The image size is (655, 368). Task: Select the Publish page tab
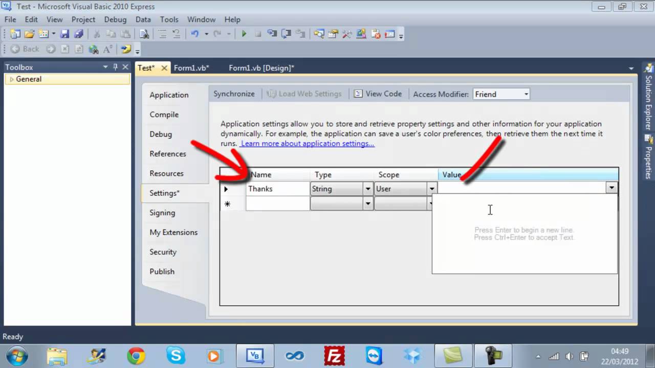(162, 271)
